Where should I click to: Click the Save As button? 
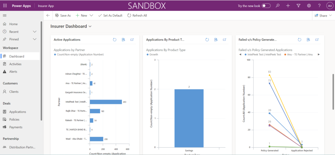click(63, 15)
